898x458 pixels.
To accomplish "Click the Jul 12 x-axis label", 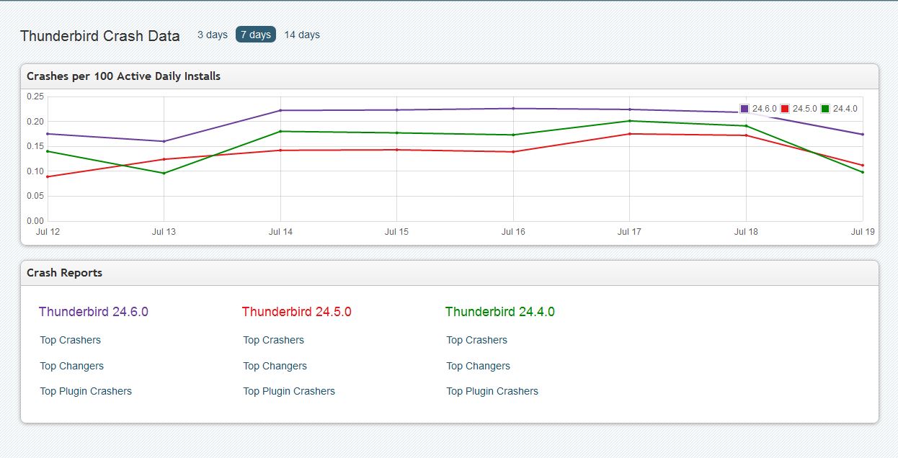I will click(x=48, y=232).
